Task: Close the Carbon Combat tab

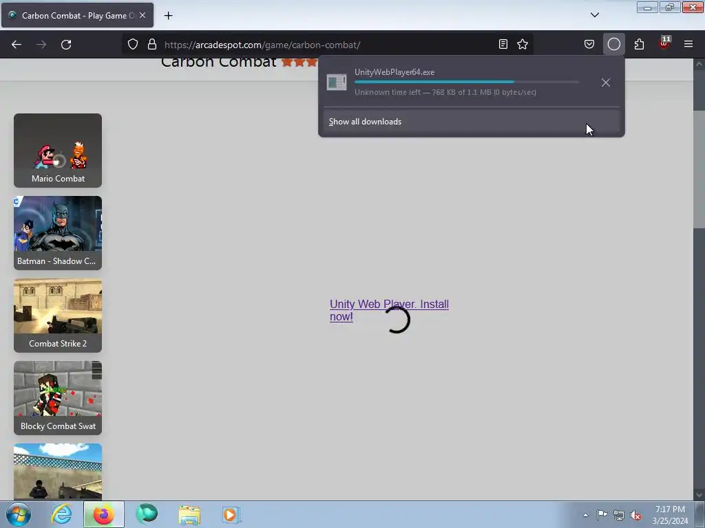Action: 143,15
